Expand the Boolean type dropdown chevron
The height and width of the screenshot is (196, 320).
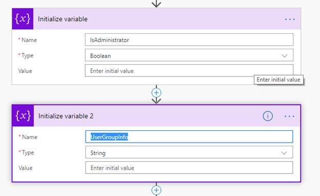285,55
